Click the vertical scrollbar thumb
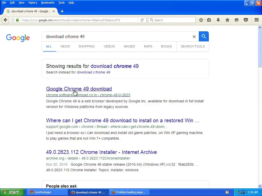 click(260, 48)
